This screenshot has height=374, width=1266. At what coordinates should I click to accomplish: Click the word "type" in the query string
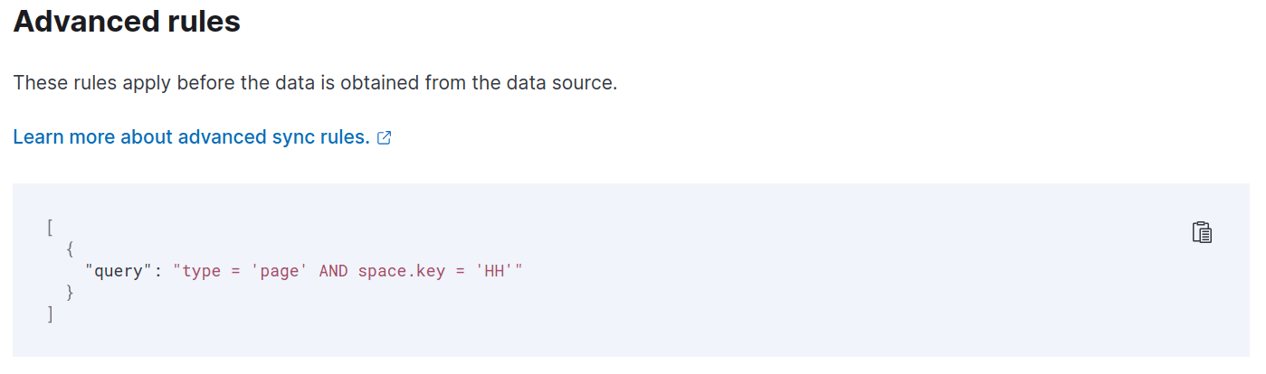(202, 271)
